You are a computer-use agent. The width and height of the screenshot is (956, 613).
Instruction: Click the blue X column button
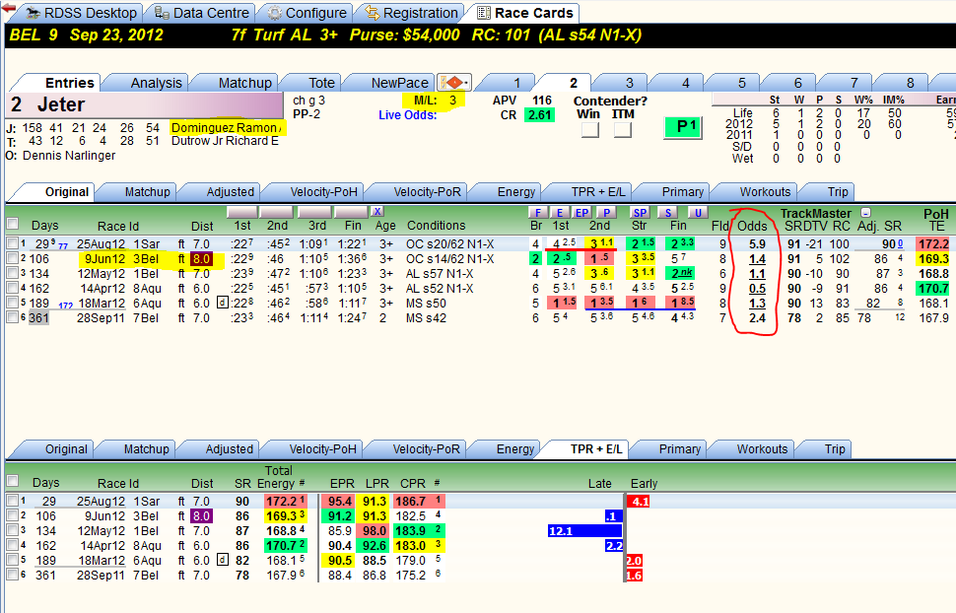pos(378,211)
